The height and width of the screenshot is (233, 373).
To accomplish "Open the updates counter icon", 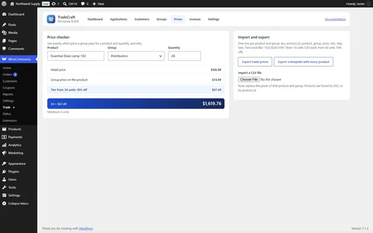I will tap(54, 4).
